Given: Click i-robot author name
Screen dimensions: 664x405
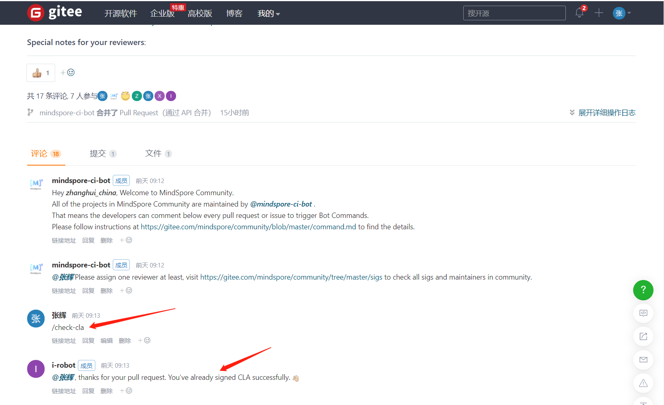Looking at the screenshot, I should [x=64, y=365].
